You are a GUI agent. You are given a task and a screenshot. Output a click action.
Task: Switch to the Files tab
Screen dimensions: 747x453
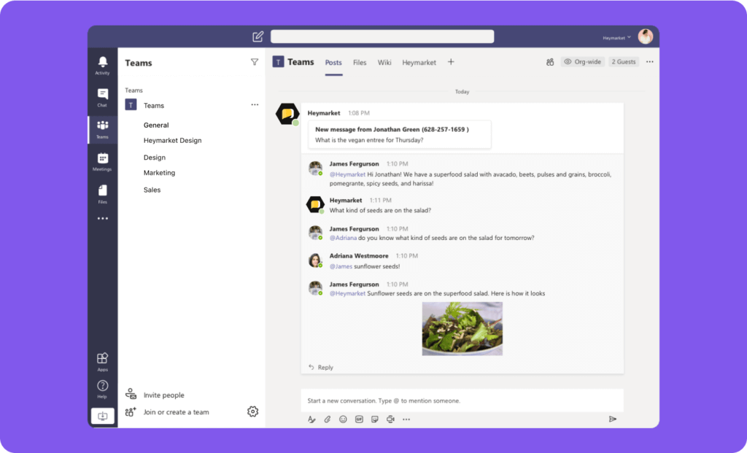[x=360, y=63]
